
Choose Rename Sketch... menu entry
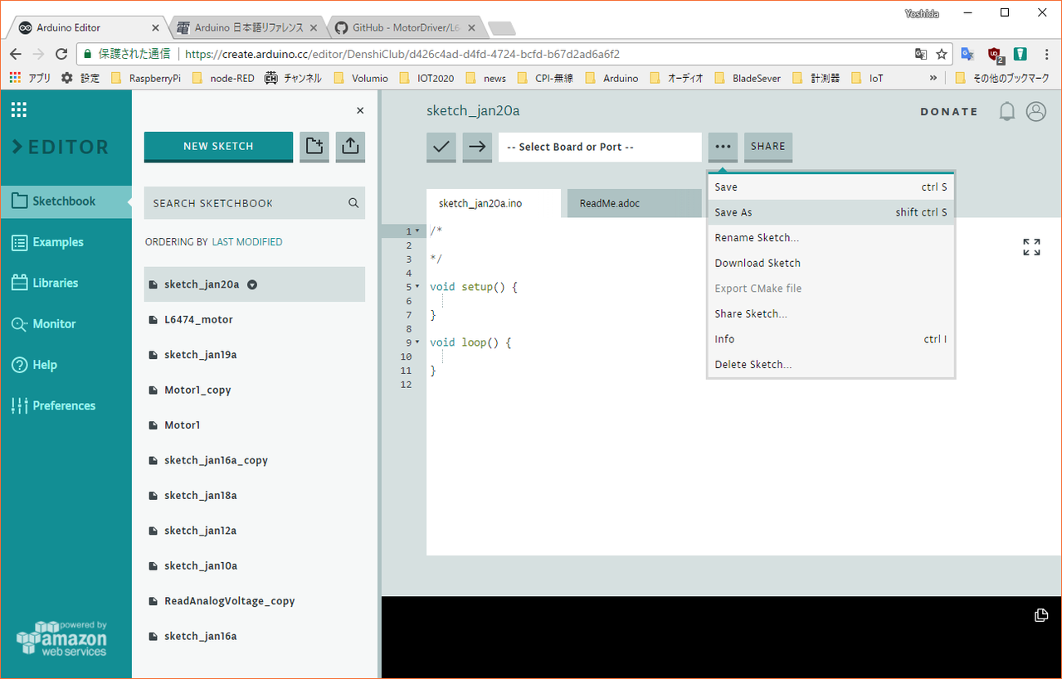831,238
